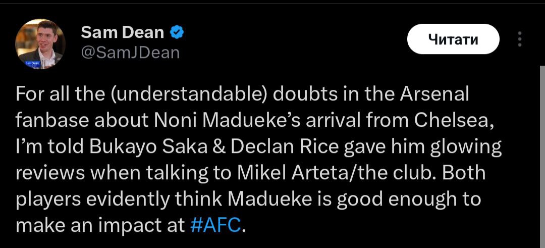Open the three-dot more options menu
Viewport: 545px width, 248px height.
point(520,39)
